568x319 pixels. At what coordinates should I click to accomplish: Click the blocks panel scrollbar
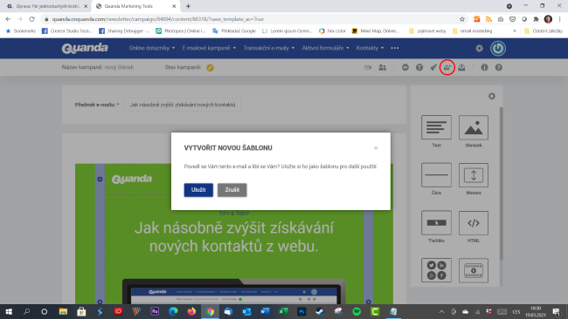502,184
